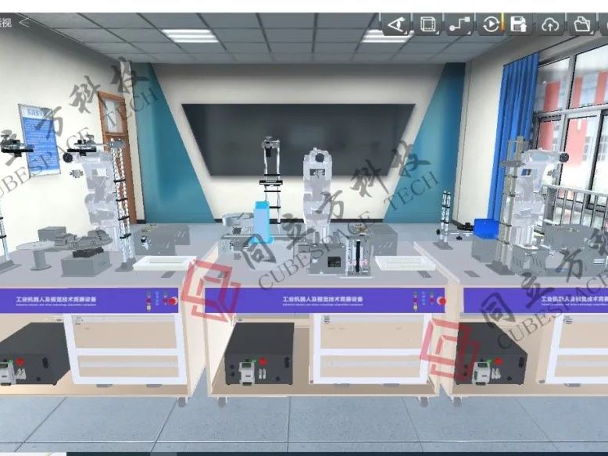Image resolution: width=608 pixels, height=456 pixels.
Task: Start the simulation loop play button
Action: pyautogui.click(x=490, y=25)
